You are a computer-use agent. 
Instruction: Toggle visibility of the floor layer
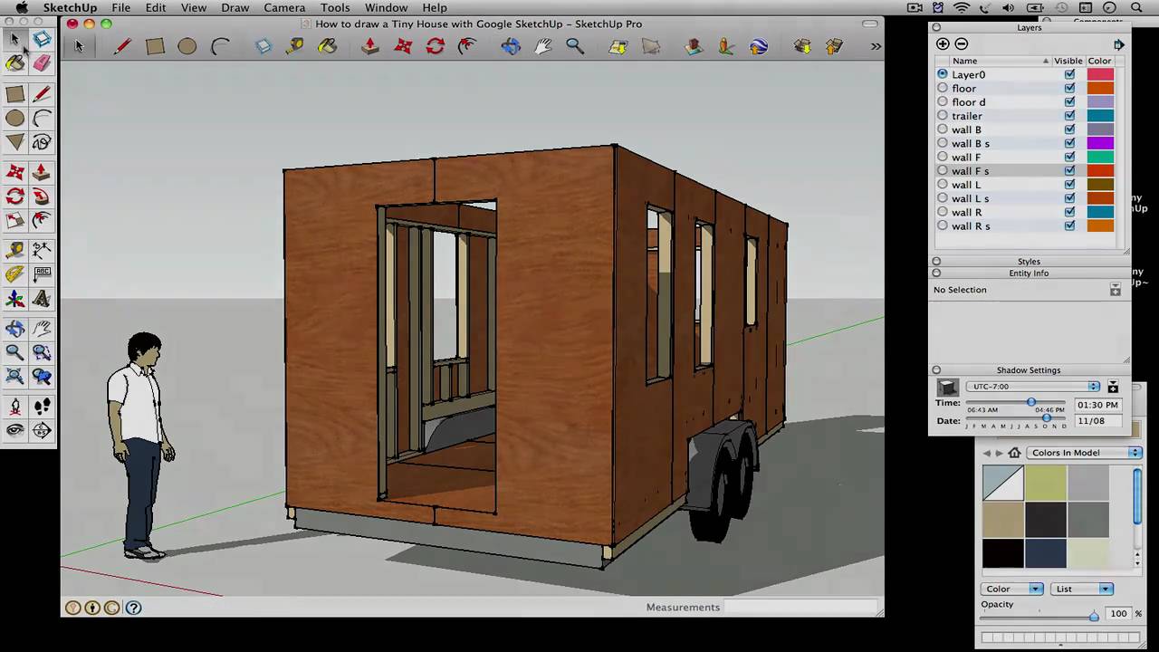click(1069, 89)
